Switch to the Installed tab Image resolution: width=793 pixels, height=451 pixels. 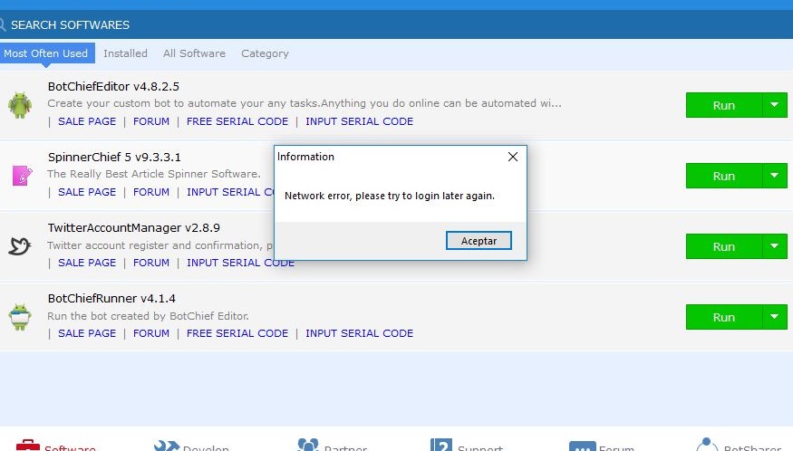[x=125, y=53]
